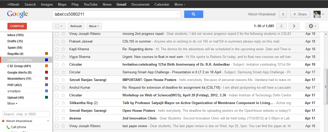Viewport: 328px width, 132px height.
Task: Star the Web of Science workshop email
Action: (x=63, y=95)
